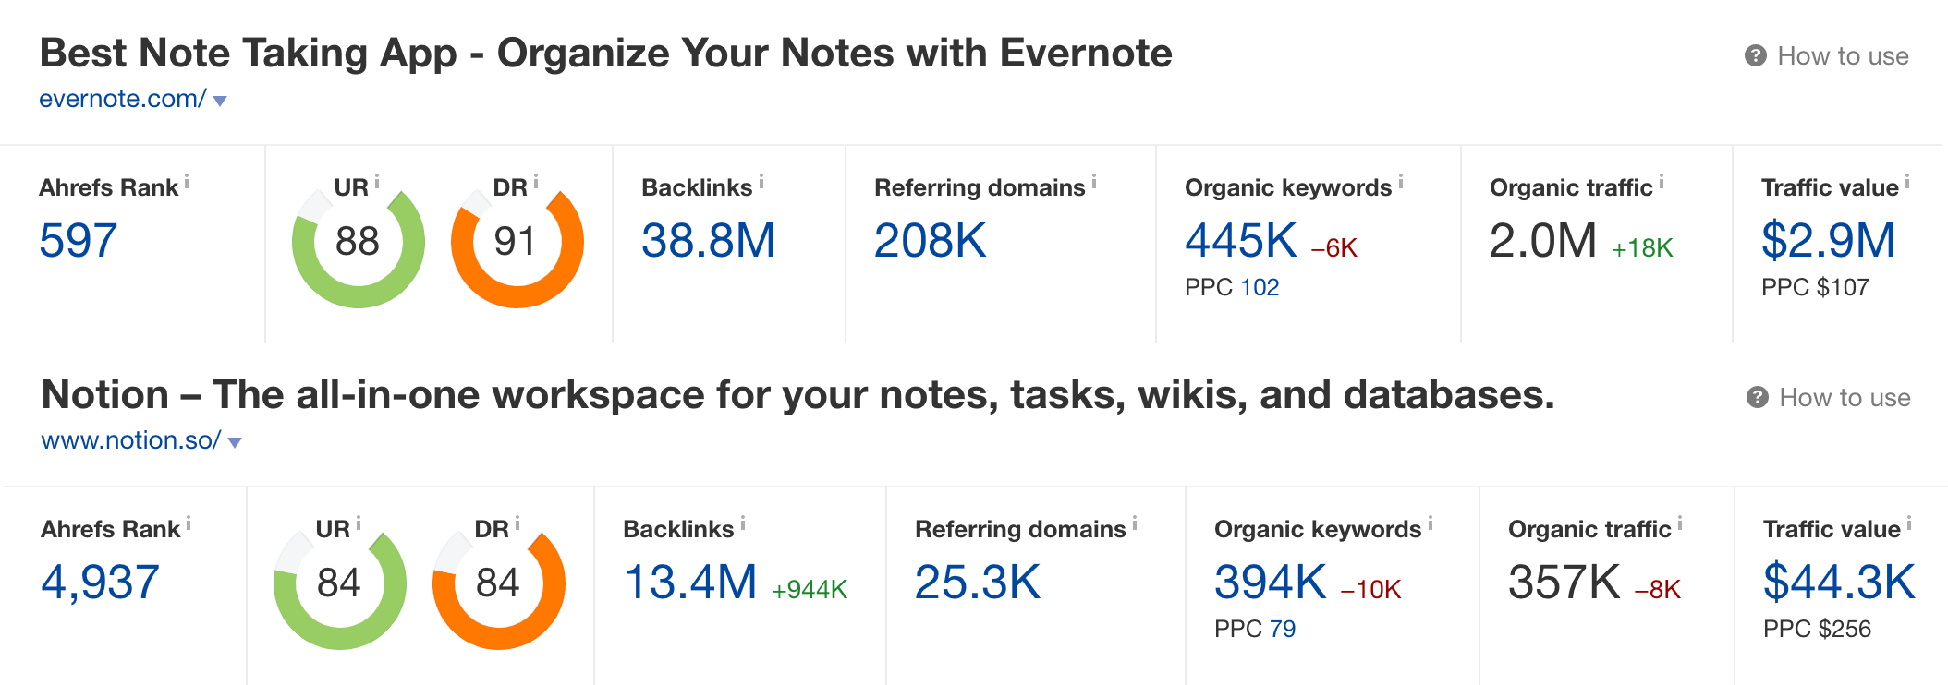The width and height of the screenshot is (1948, 685).
Task: Click the –8K organic traffic change
Action: click(x=1657, y=590)
